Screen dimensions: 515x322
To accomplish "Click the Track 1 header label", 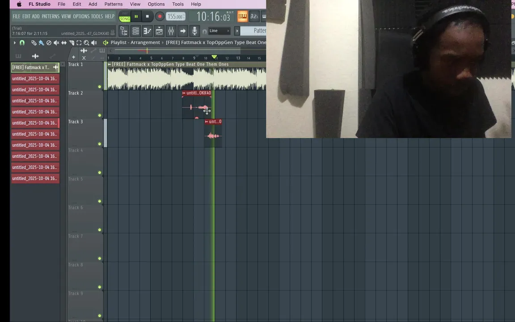I will point(76,64).
